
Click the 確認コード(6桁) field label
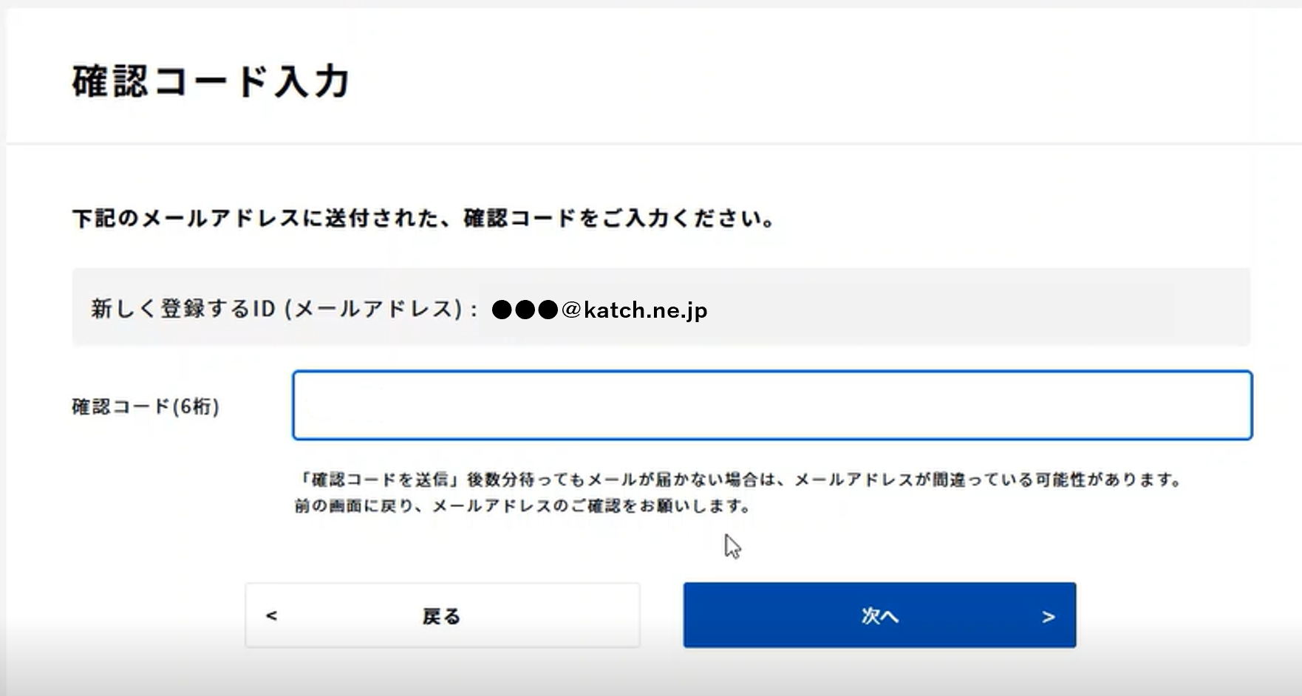pos(146,406)
